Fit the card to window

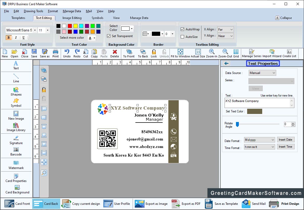click(x=180, y=53)
